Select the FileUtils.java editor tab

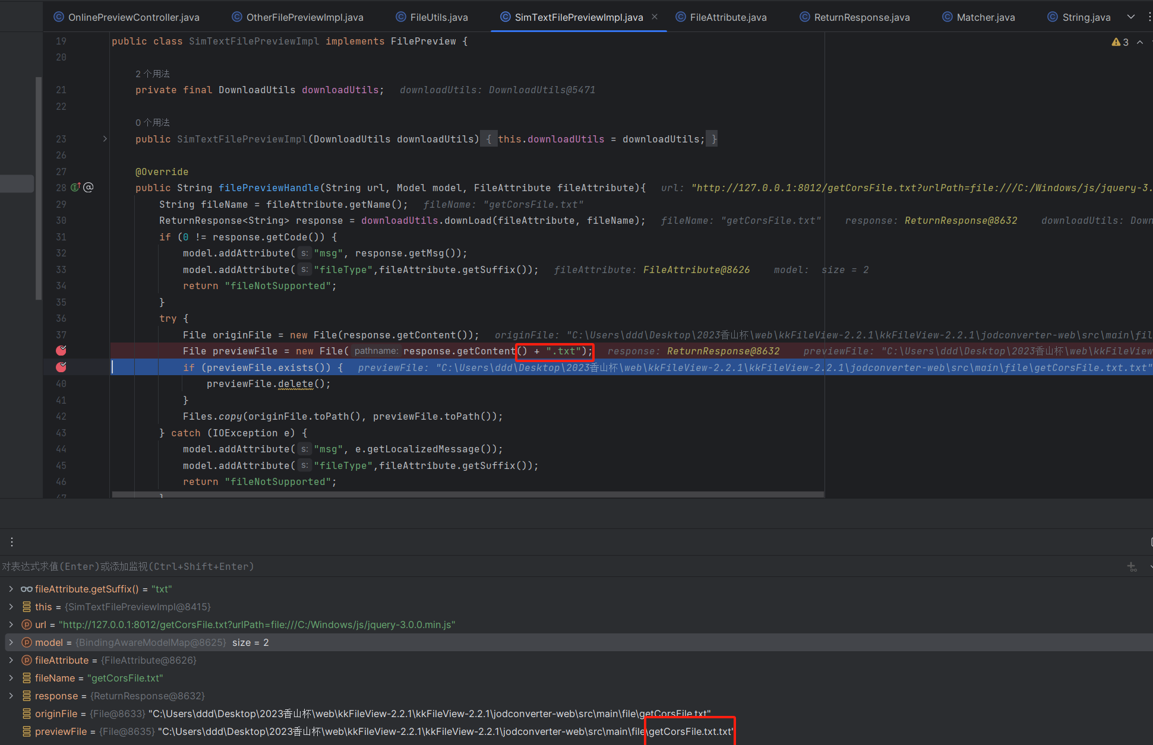(x=432, y=17)
